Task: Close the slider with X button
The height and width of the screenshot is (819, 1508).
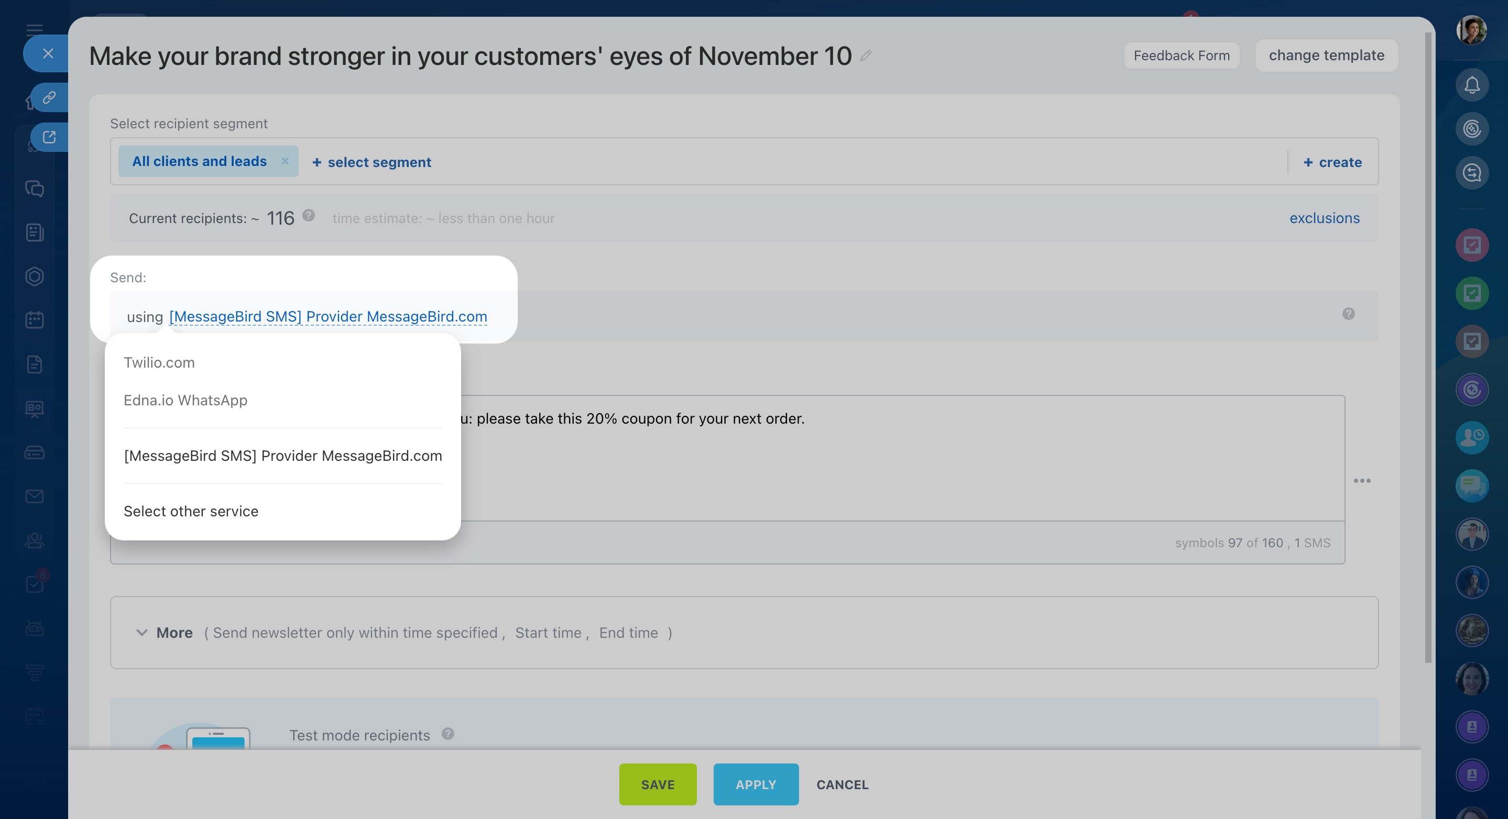Action: coord(48,53)
